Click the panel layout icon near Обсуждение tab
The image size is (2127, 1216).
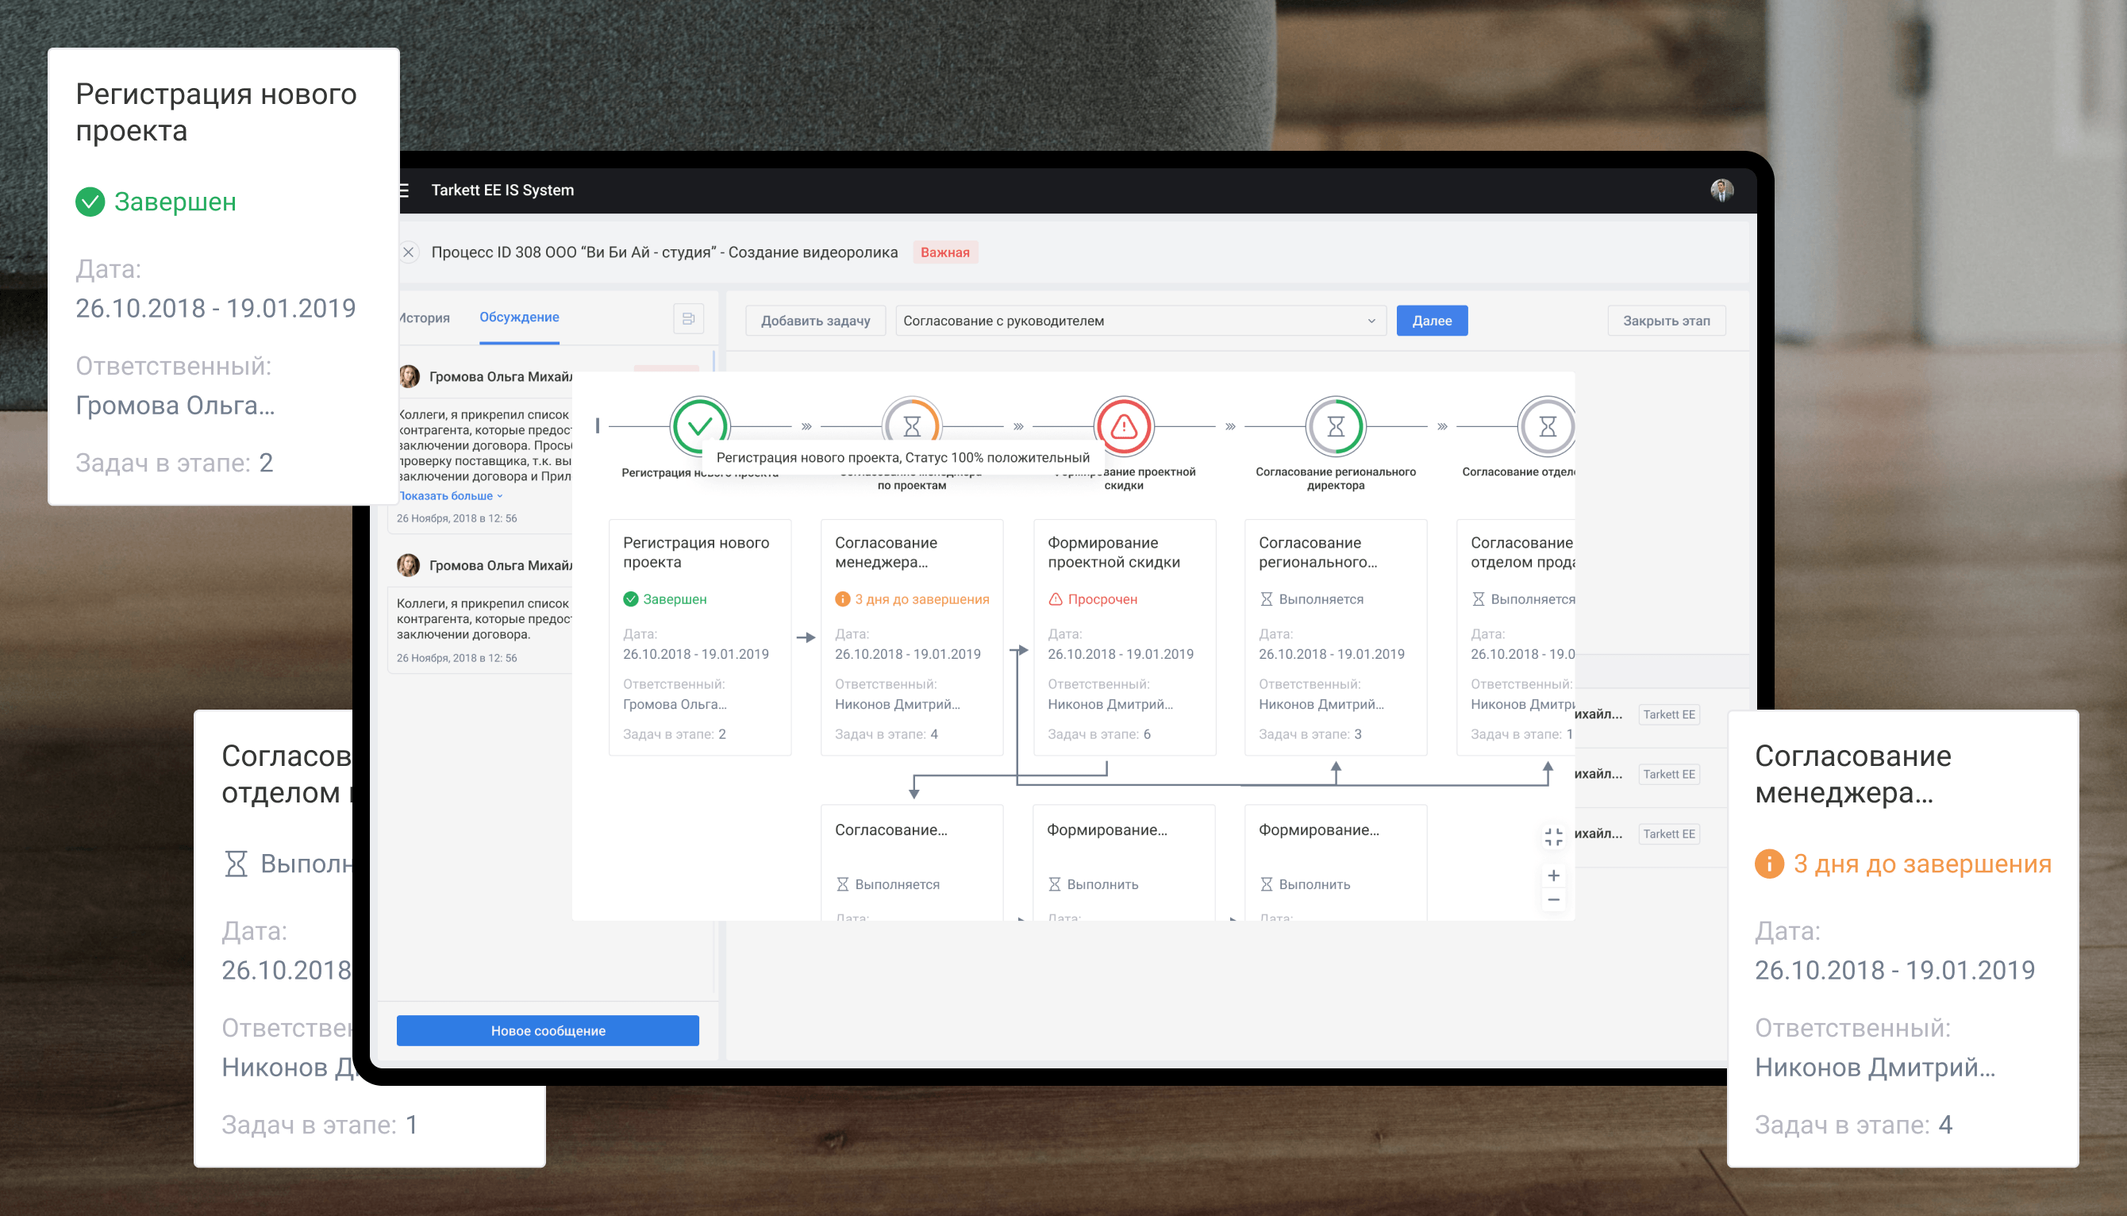pyautogui.click(x=688, y=319)
